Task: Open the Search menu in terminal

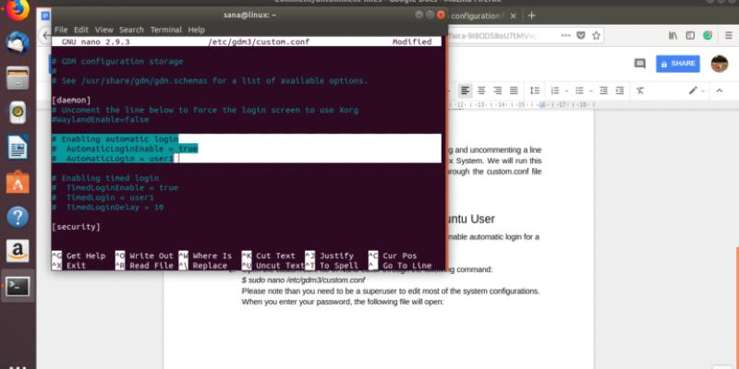Action: pos(132,30)
